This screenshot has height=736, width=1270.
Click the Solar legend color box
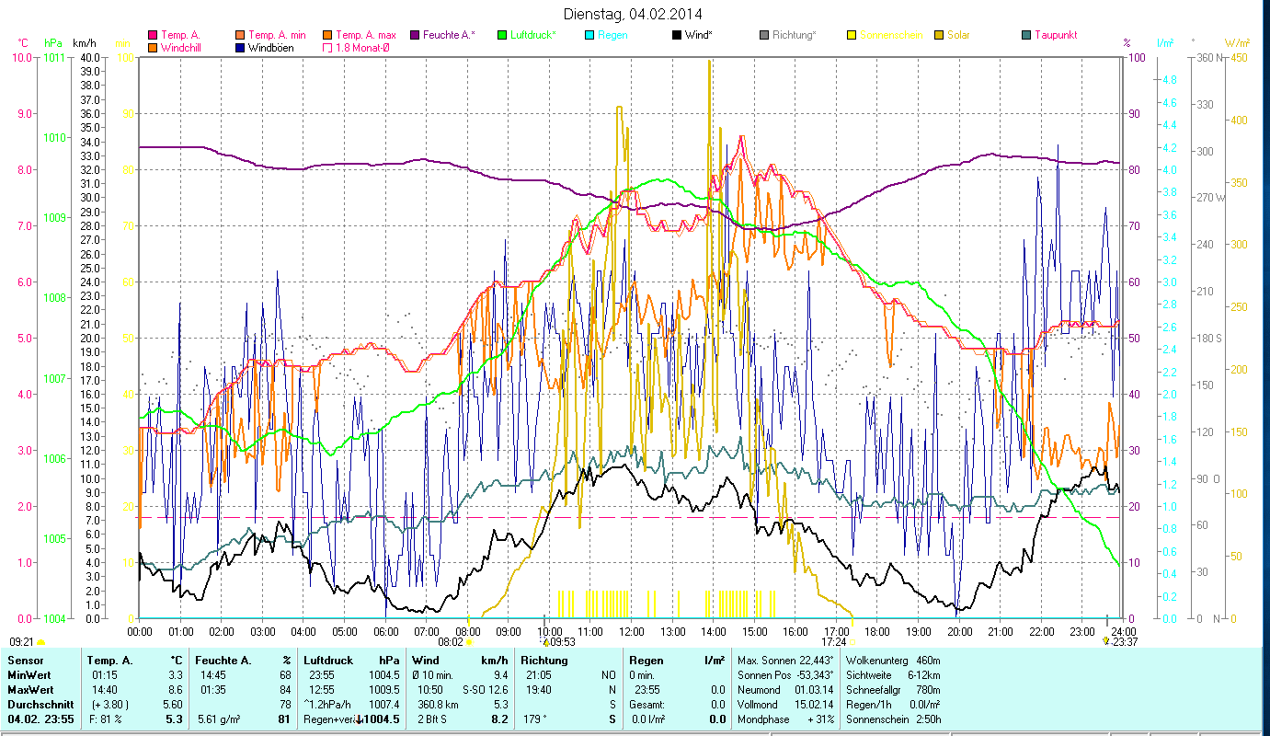(x=939, y=35)
